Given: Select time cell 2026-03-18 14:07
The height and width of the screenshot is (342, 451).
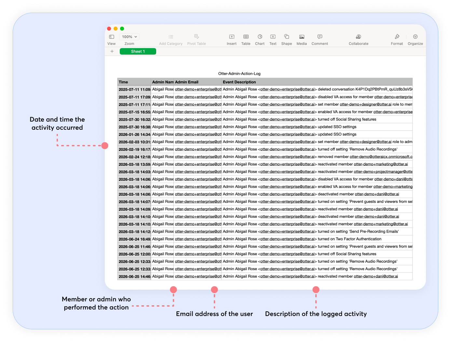Looking at the screenshot, I should click(134, 202).
